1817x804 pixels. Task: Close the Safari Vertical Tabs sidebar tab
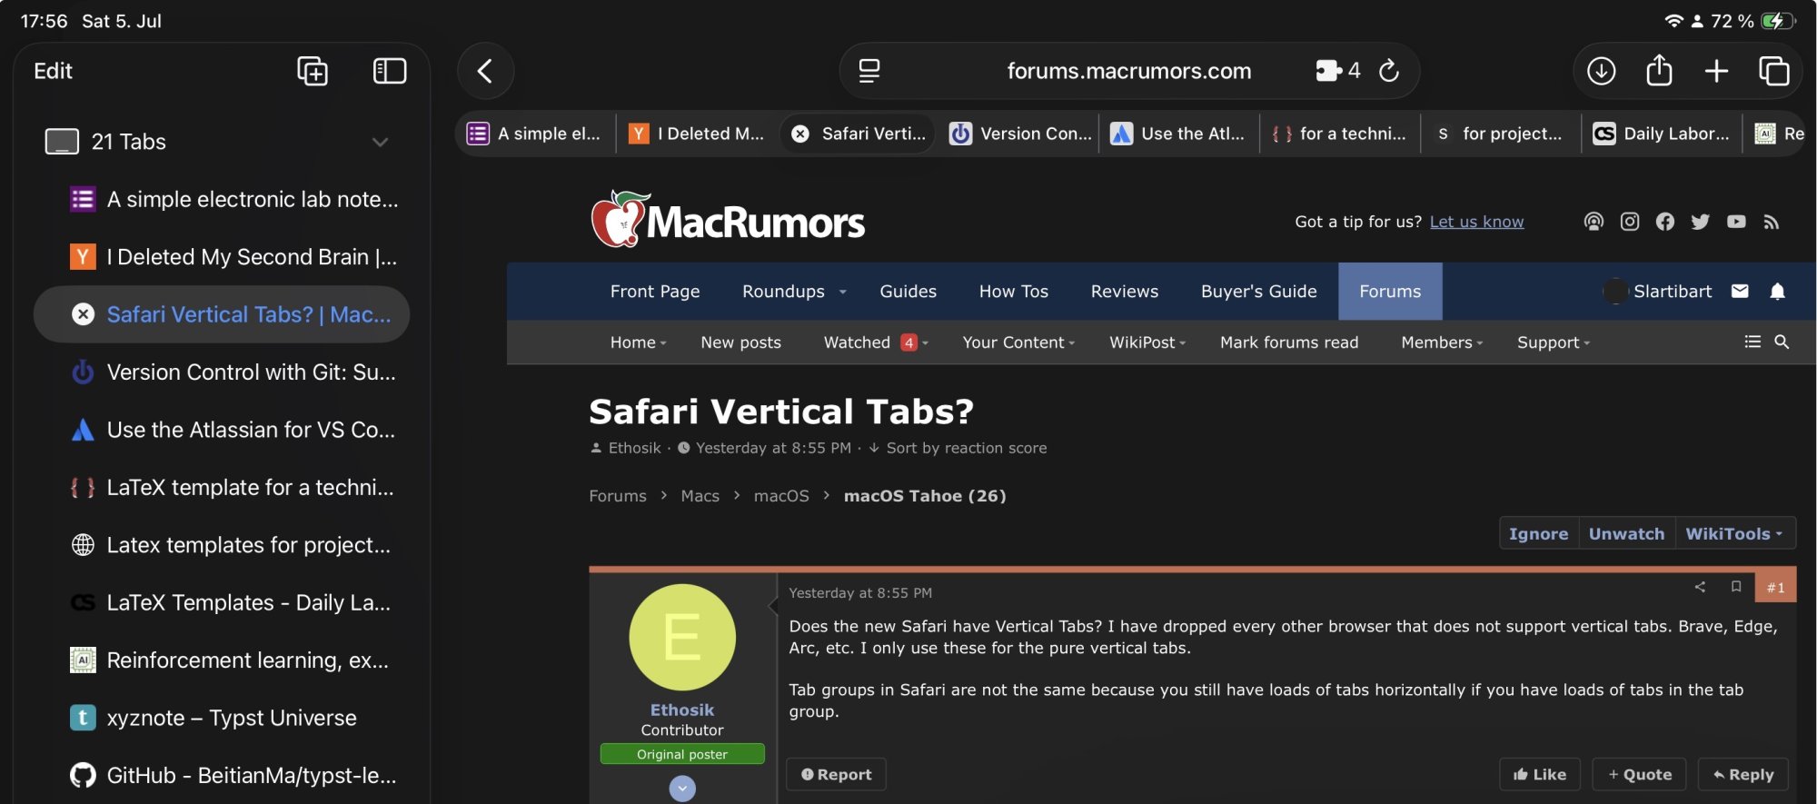click(83, 314)
